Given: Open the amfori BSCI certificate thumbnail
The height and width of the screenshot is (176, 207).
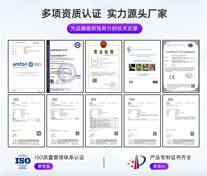Looking at the screenshot, I should tap(26, 67).
